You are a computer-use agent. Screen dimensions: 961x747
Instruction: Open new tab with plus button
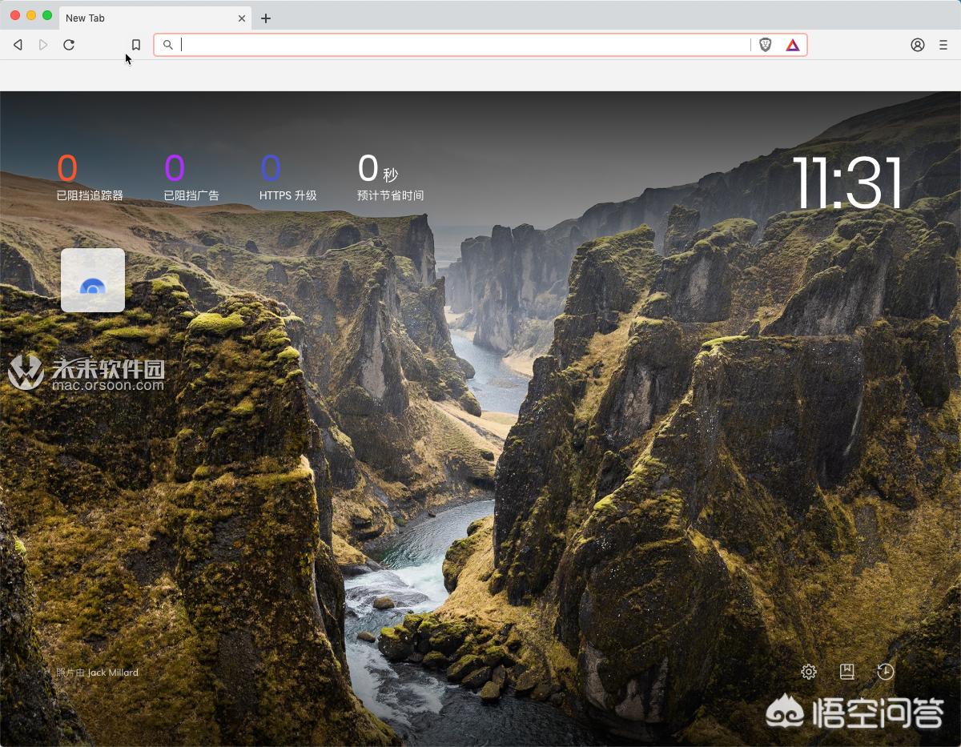[x=266, y=18]
